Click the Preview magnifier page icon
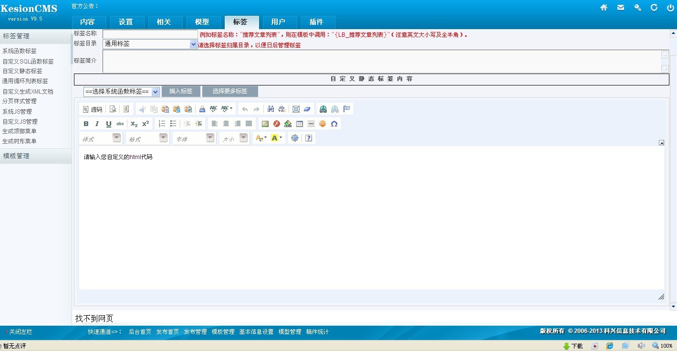The image size is (677, 351). (x=113, y=109)
